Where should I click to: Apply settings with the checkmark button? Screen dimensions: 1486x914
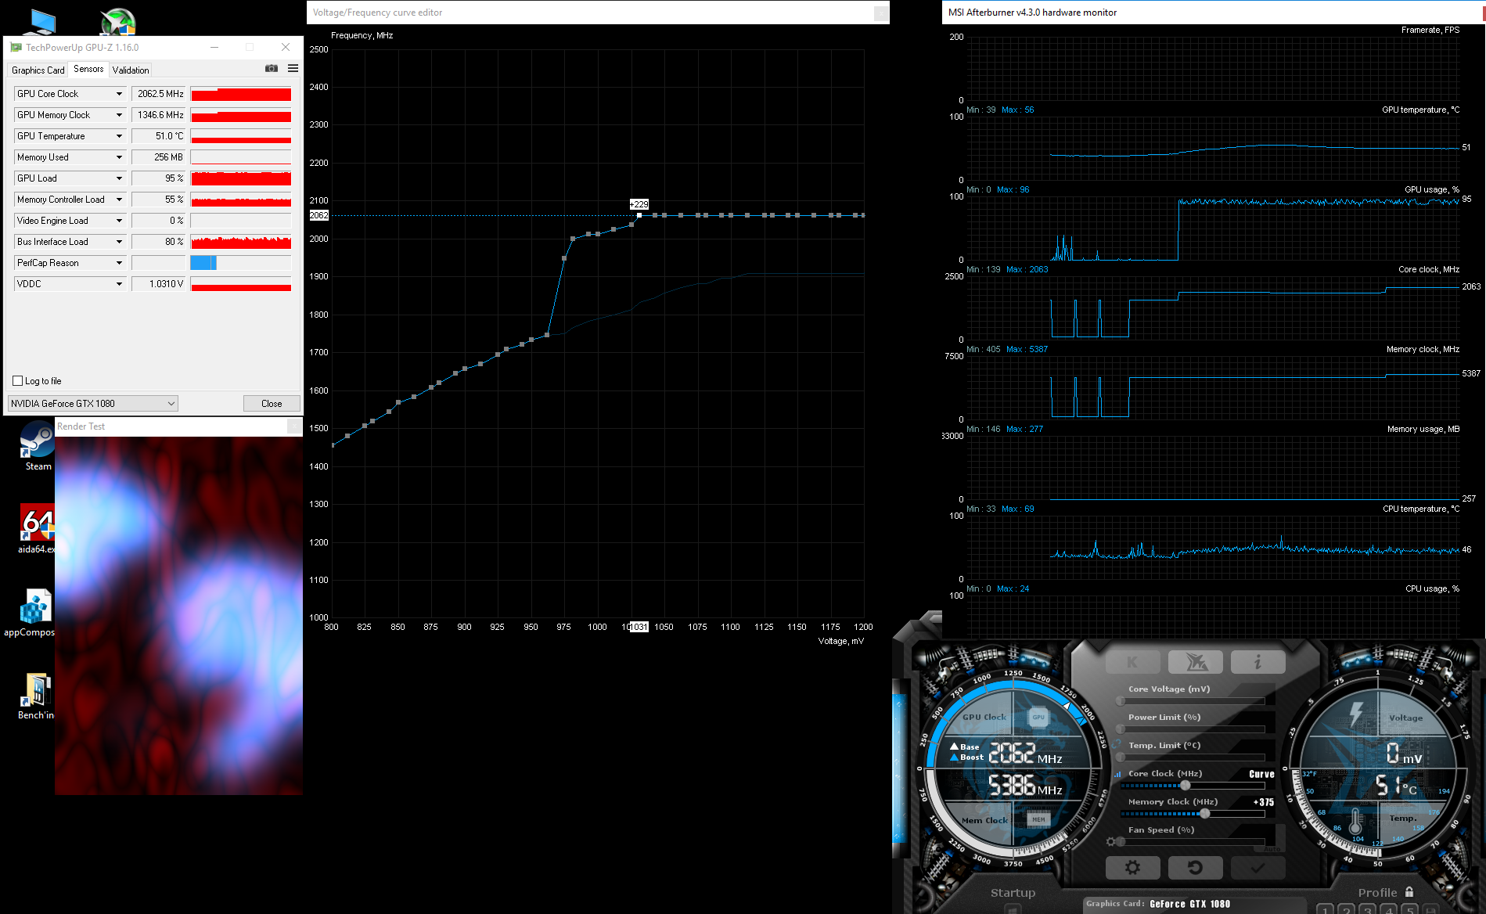[1258, 867]
